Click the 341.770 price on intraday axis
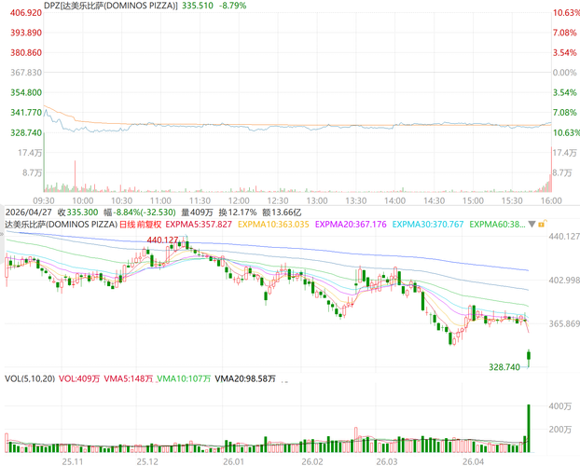580x466 pixels. click(x=26, y=113)
